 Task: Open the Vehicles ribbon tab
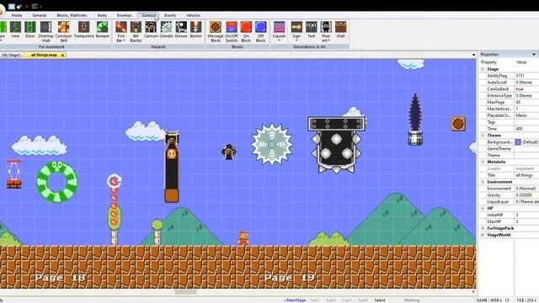pyautogui.click(x=193, y=15)
